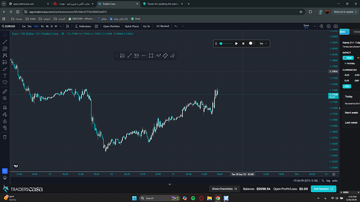This screenshot has width=360, height=202.
Task: Select the Text annotation tool
Action: (x=5, y=76)
